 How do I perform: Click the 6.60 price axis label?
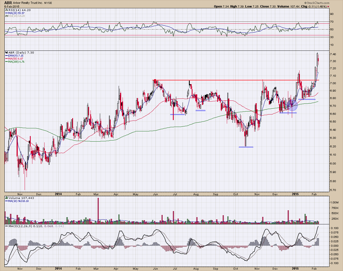click(333, 114)
